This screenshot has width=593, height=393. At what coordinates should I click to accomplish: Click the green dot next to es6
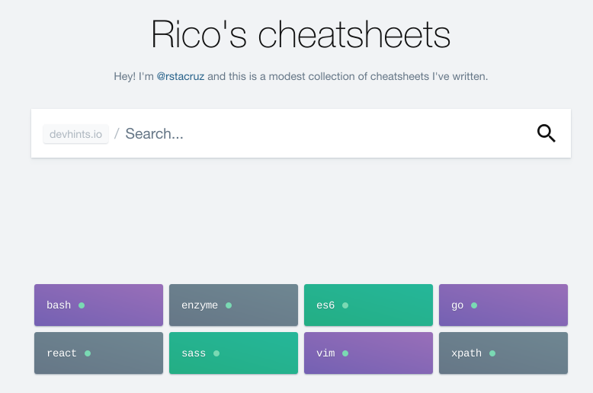(x=345, y=305)
